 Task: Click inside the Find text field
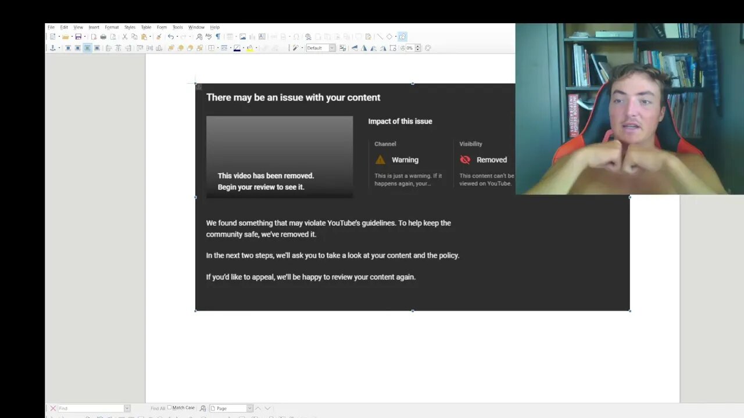tap(91, 408)
